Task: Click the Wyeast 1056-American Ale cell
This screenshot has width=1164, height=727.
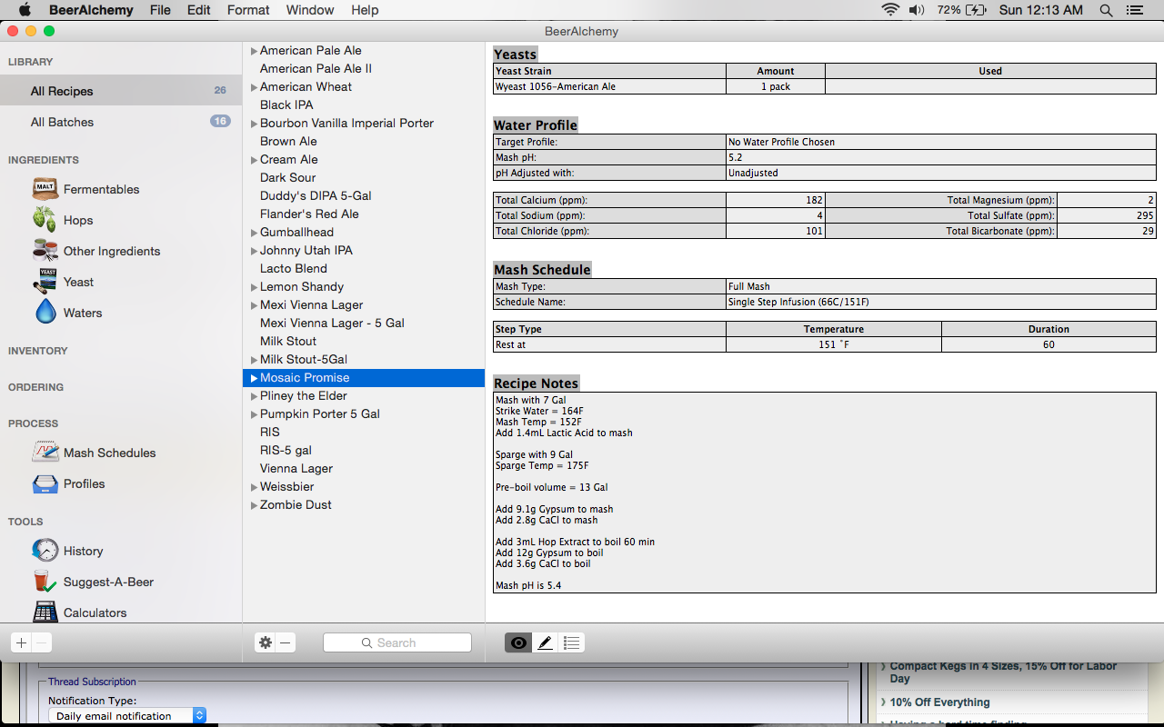Action: (609, 86)
